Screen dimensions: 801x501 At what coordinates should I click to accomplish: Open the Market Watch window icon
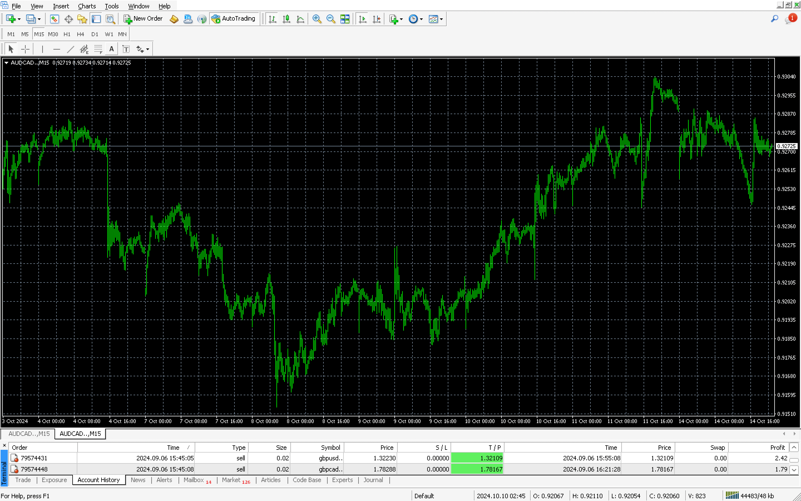(x=54, y=19)
